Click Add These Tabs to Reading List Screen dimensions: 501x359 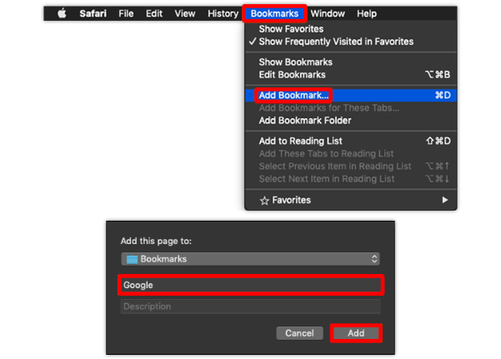click(x=351, y=153)
